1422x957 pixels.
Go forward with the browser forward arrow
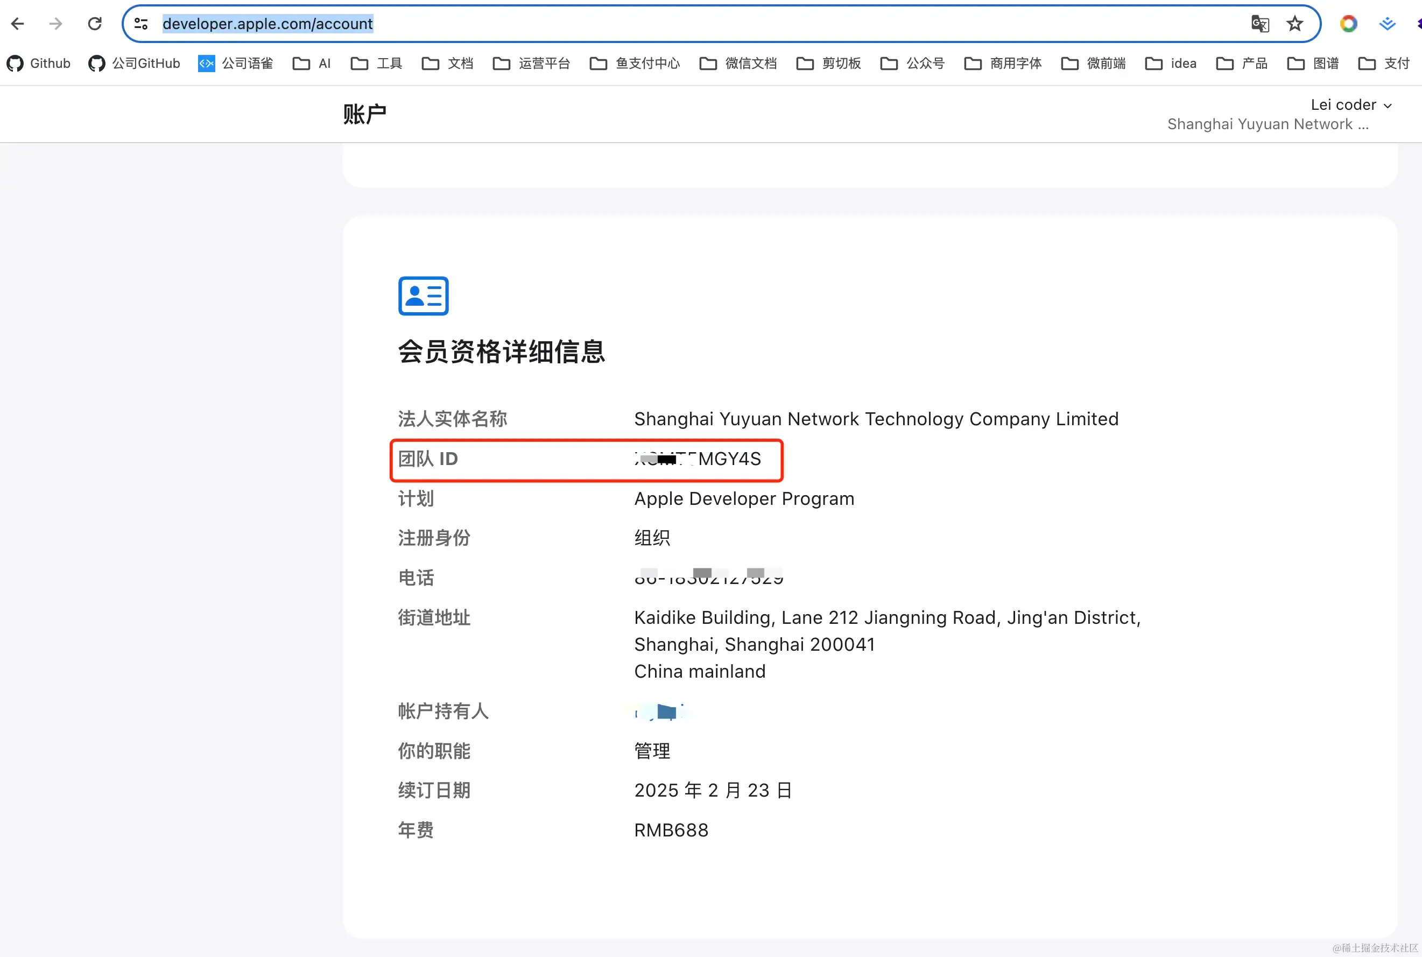point(55,24)
